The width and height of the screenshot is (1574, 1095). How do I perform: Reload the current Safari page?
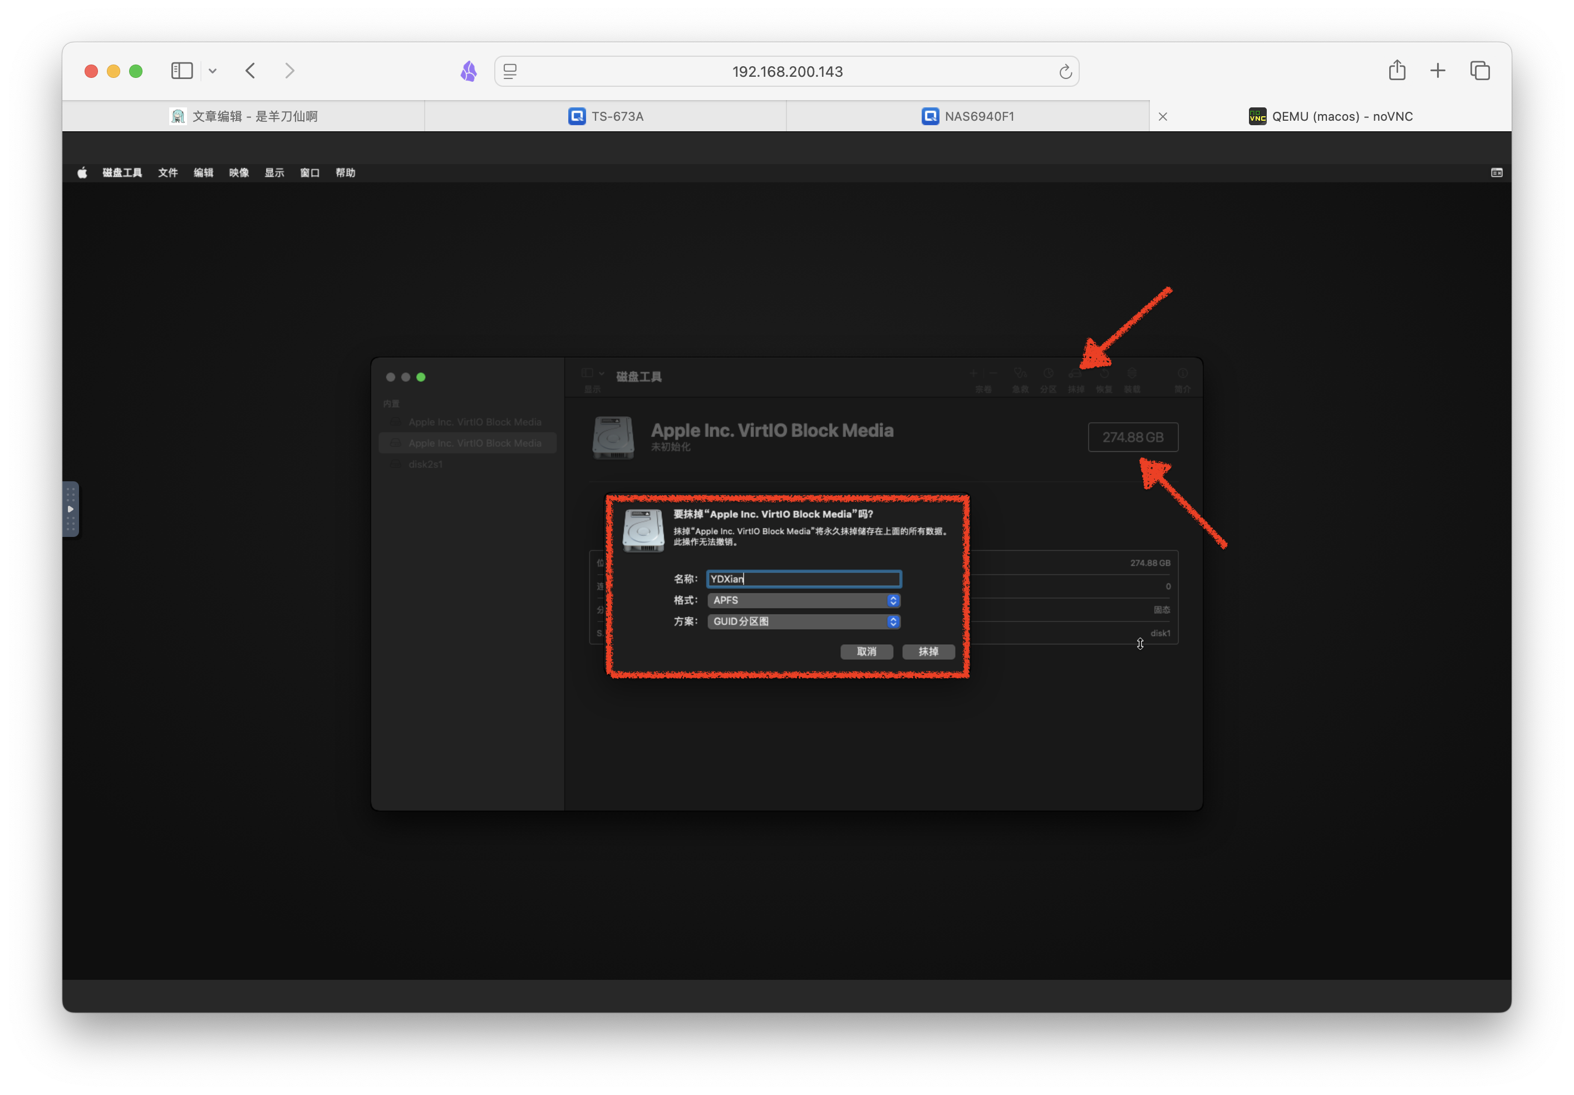(x=1065, y=71)
